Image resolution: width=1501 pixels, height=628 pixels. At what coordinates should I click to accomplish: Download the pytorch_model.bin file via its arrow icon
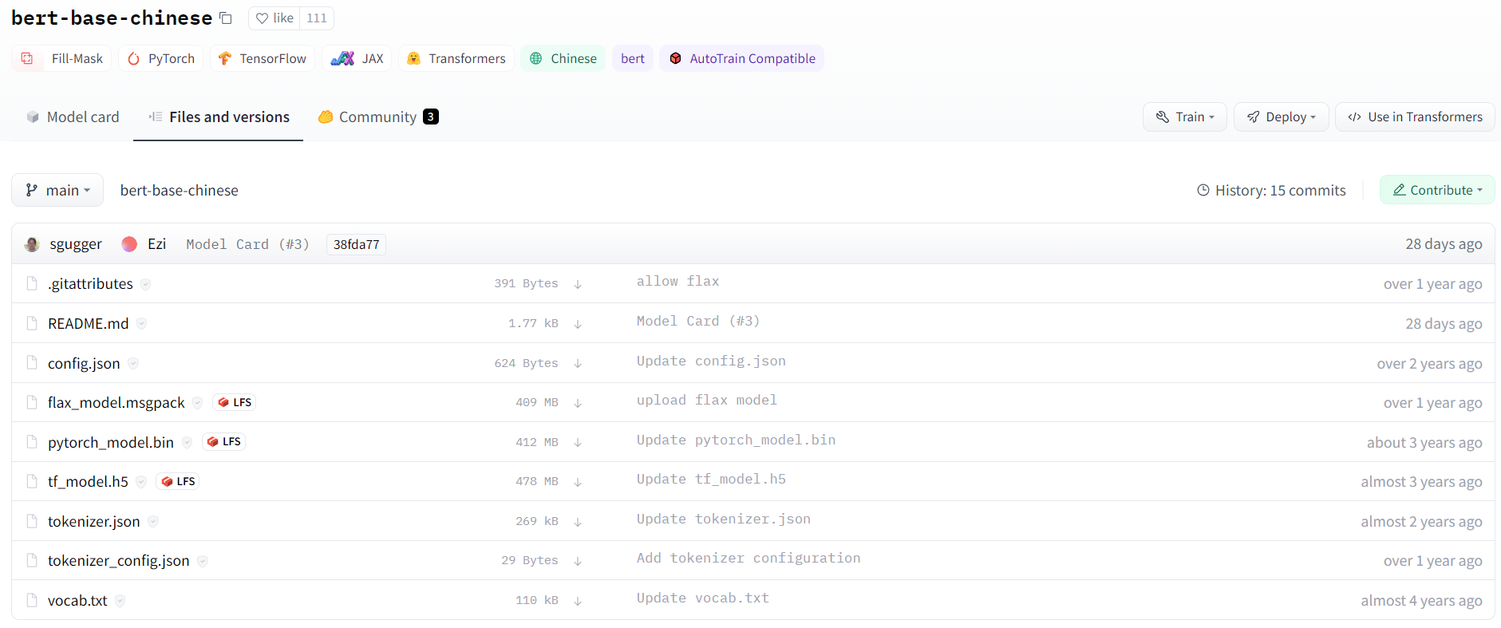[x=578, y=443]
